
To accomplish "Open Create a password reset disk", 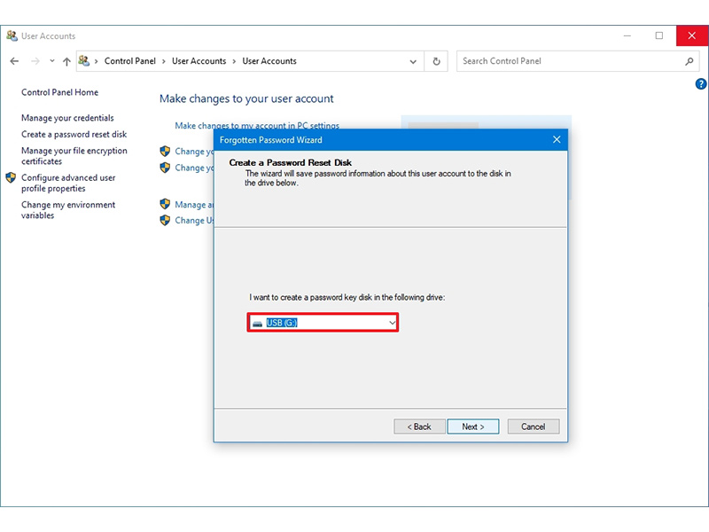I will pyautogui.click(x=74, y=135).
